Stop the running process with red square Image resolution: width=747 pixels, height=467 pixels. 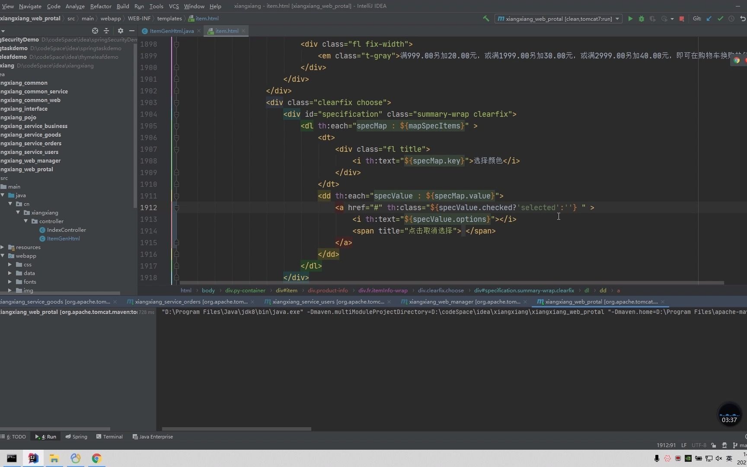coord(682,19)
